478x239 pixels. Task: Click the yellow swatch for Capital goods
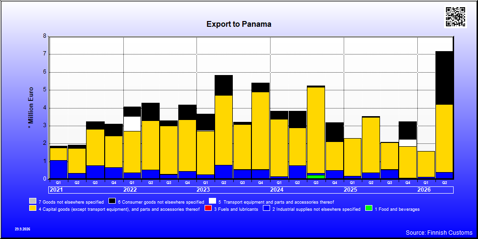click(x=33, y=208)
